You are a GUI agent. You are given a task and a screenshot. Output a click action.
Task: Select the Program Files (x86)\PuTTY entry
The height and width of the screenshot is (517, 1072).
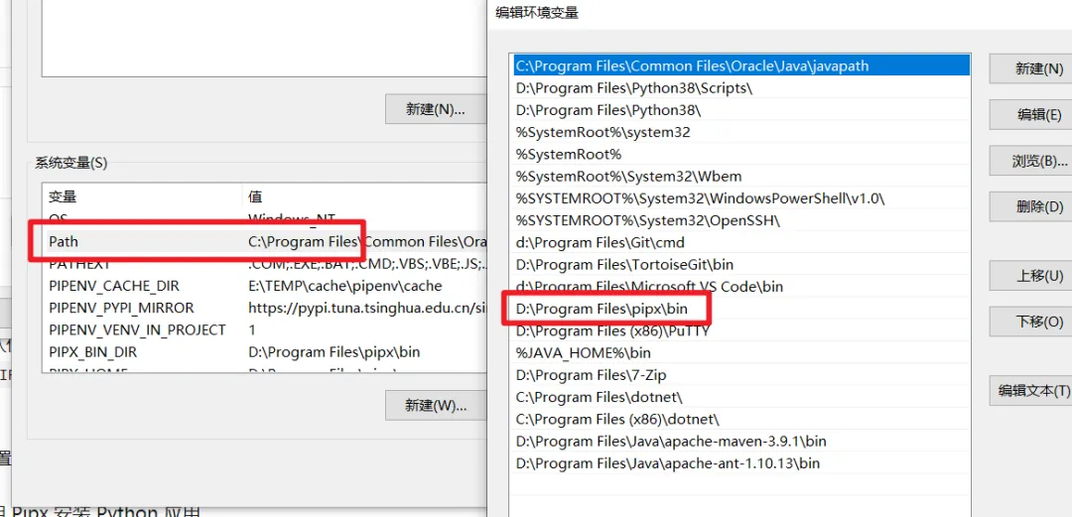pyautogui.click(x=741, y=331)
